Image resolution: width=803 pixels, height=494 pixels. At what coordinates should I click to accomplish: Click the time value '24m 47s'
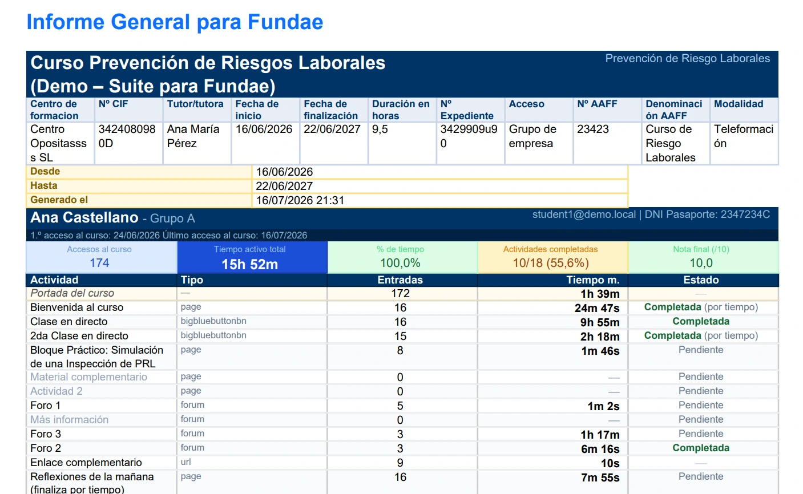(597, 308)
